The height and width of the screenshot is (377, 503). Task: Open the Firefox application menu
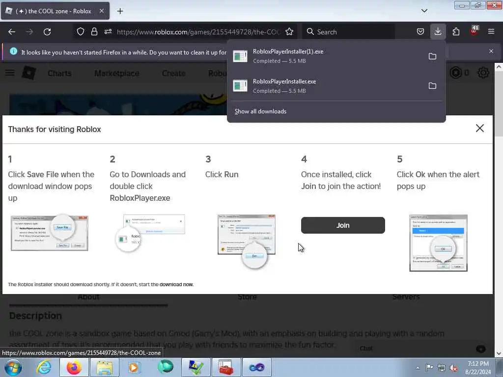point(491,32)
